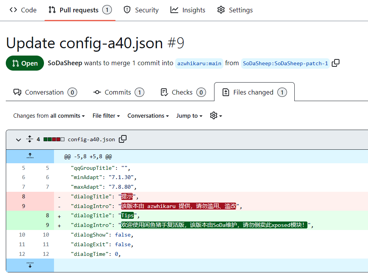The width and height of the screenshot is (368, 279).
Task: Switch to the Conversation tab
Action: pyautogui.click(x=45, y=92)
